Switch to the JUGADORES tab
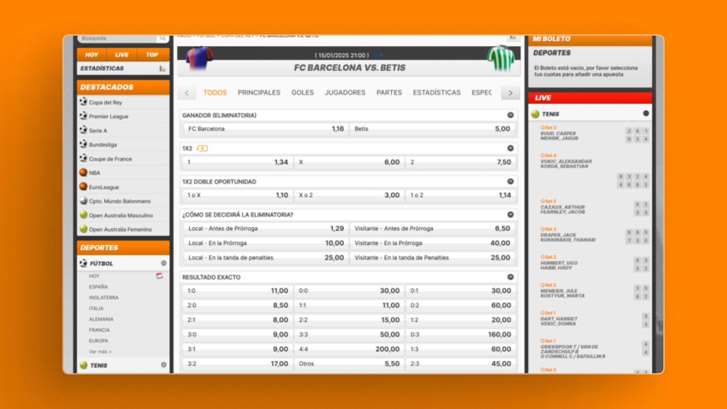Screen dimensions: 727x409 pyautogui.click(x=345, y=92)
